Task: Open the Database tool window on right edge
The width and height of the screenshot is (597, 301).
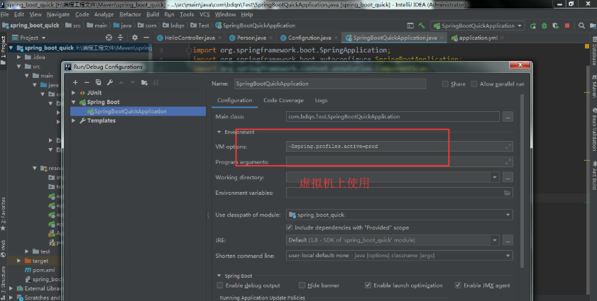Action: (x=593, y=52)
